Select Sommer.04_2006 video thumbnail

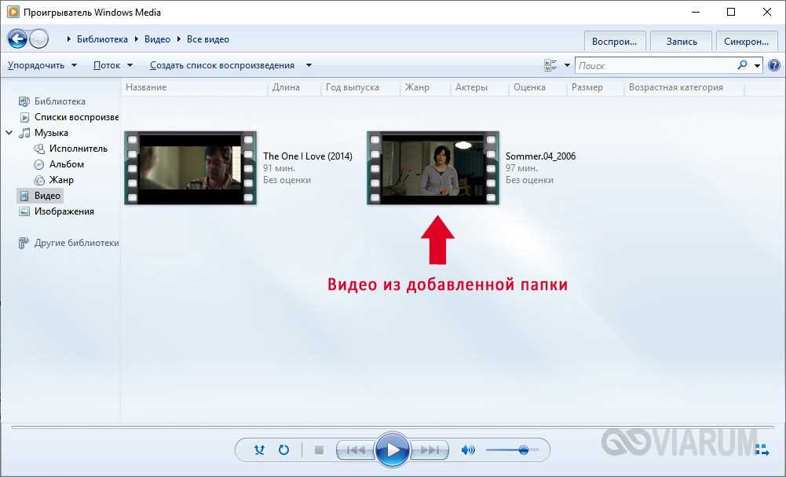433,168
